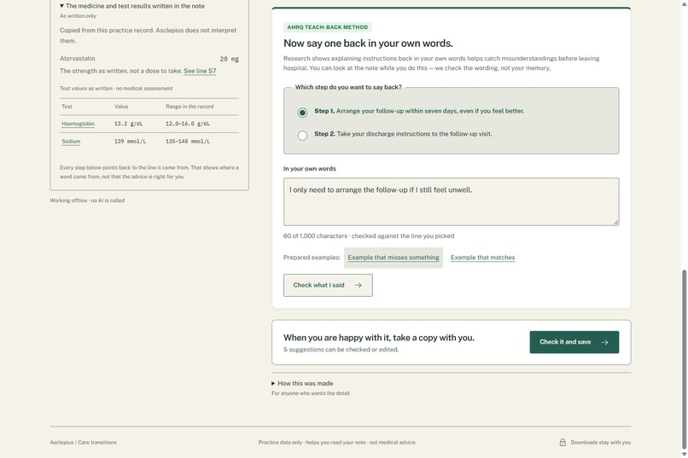Image resolution: width=688 pixels, height=458 pixels.
Task: Click the arrow icon in Check it and save
Action: (604, 342)
